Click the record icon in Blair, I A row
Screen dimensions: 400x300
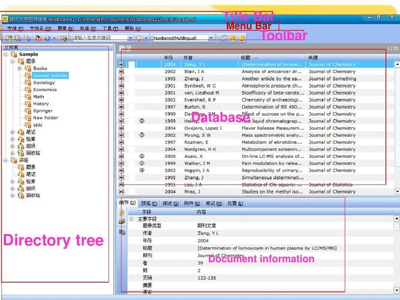coord(121,71)
